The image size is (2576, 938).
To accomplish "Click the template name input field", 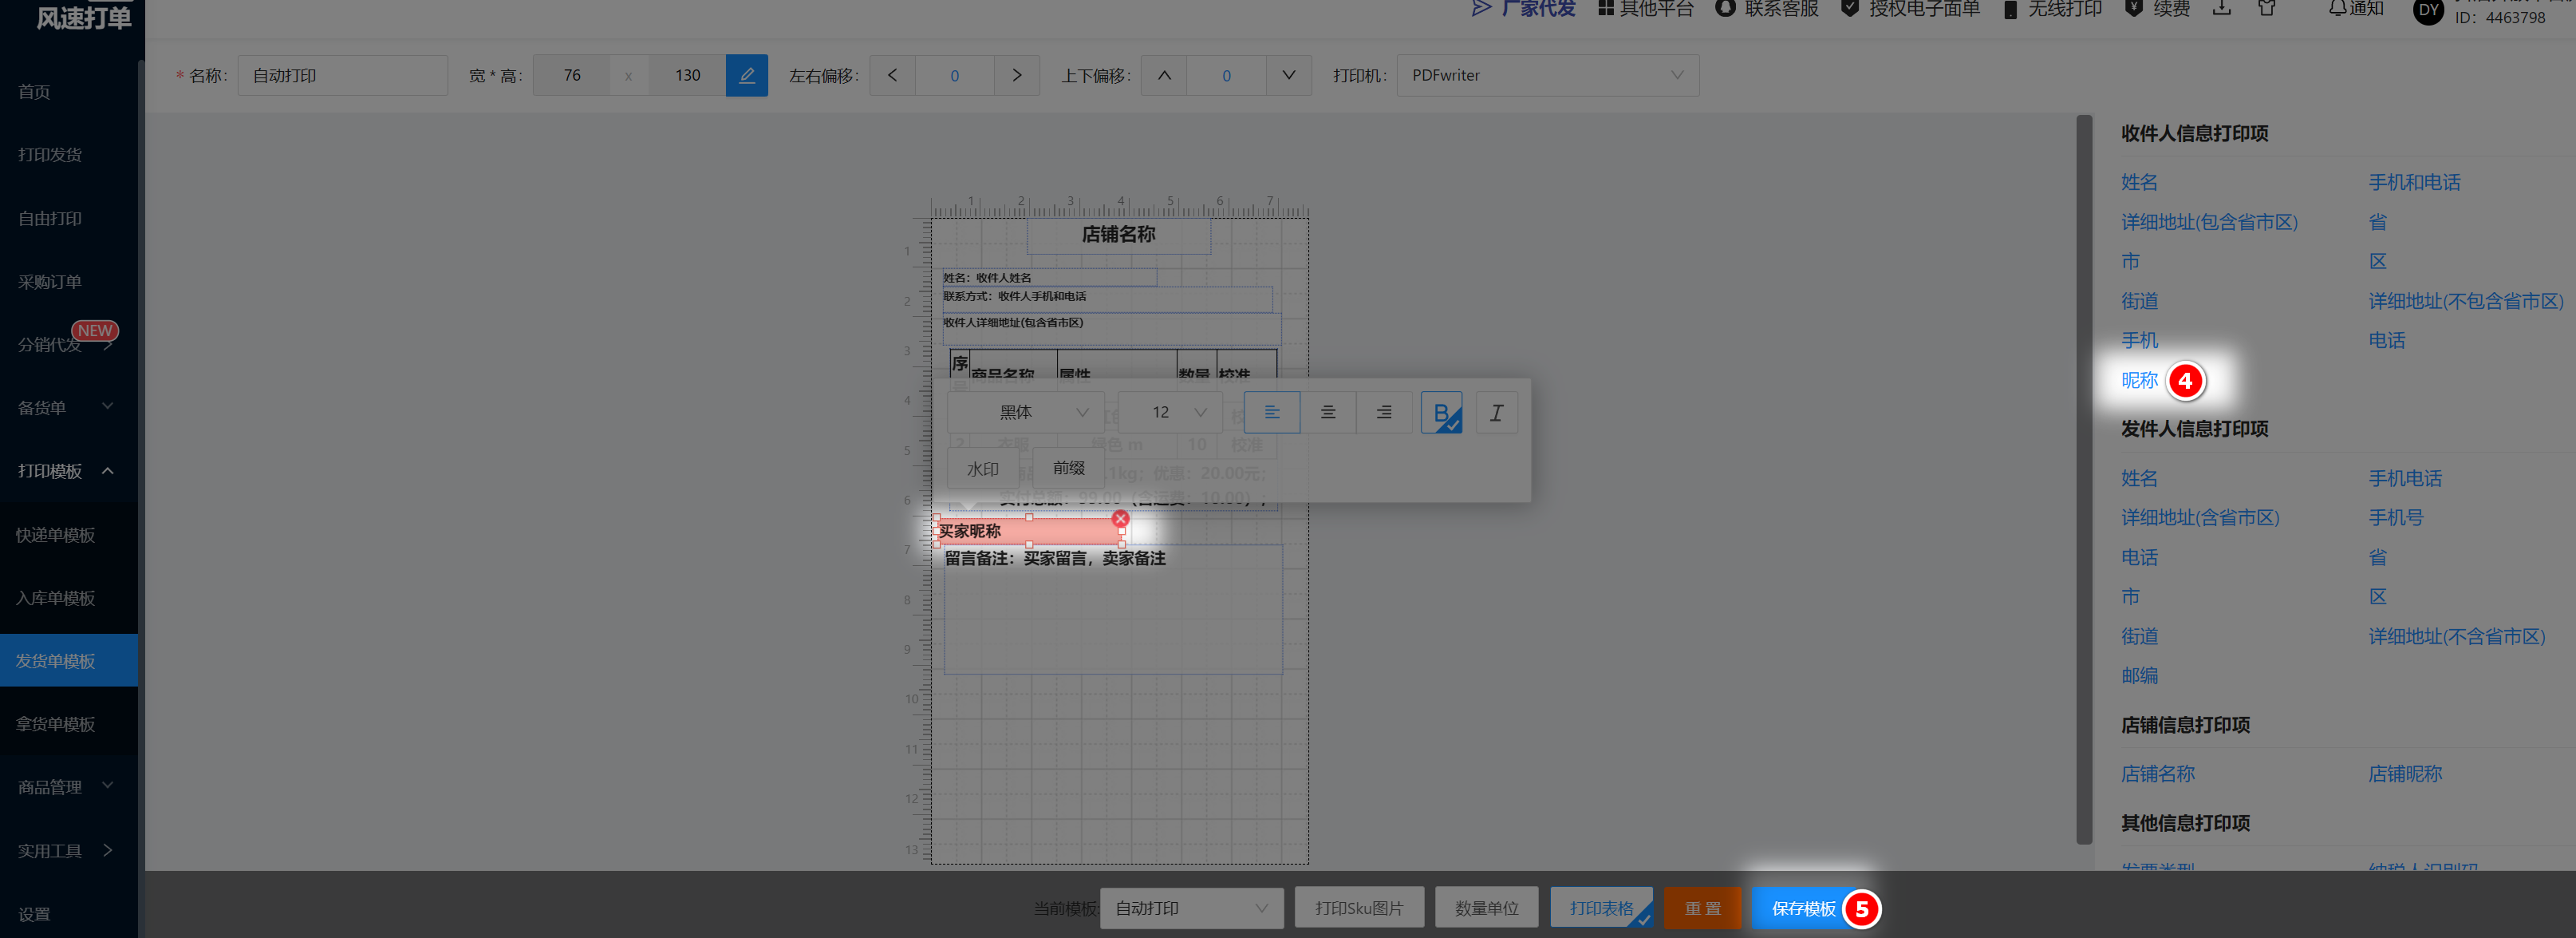I will click(x=342, y=75).
